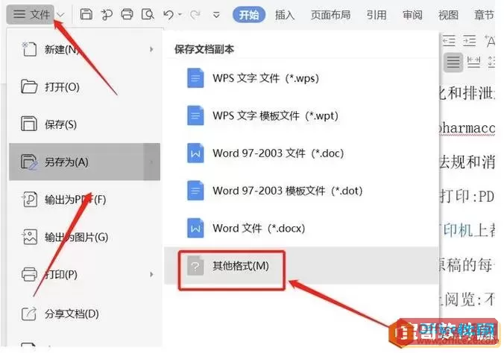Click the .wpt template file icon
Viewport: 504px width, 353px height.
tap(195, 115)
